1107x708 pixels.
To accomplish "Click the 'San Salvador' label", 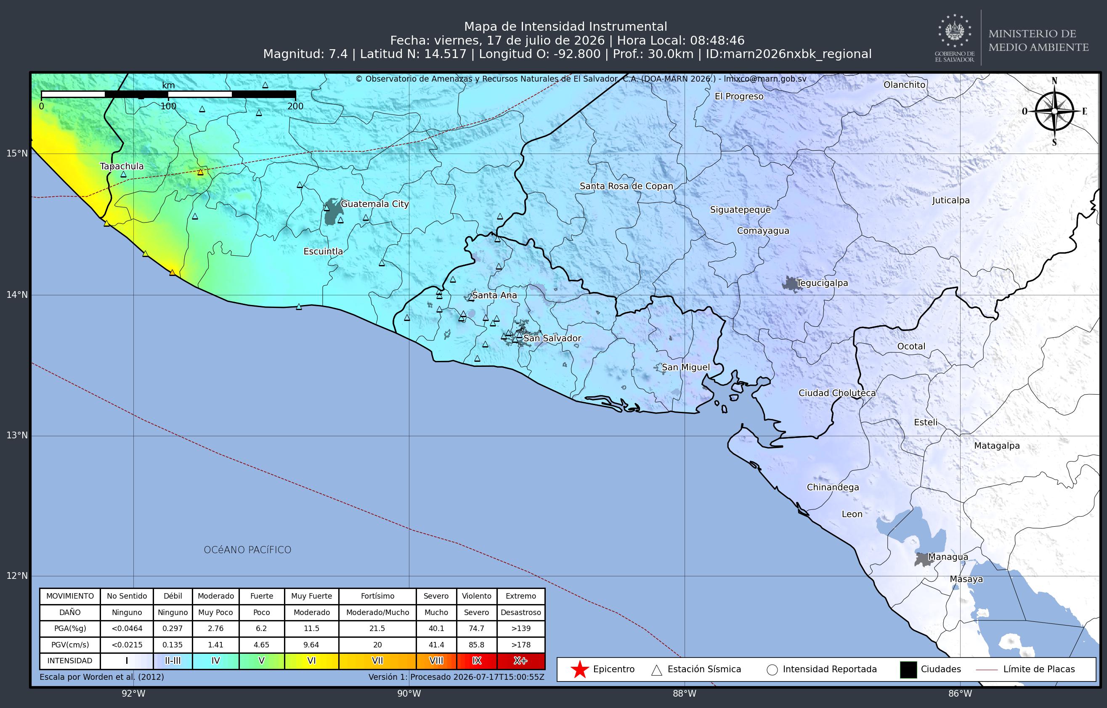I will coord(552,338).
